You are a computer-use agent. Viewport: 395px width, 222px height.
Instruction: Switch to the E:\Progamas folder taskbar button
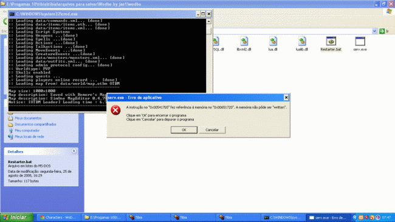click(103, 218)
